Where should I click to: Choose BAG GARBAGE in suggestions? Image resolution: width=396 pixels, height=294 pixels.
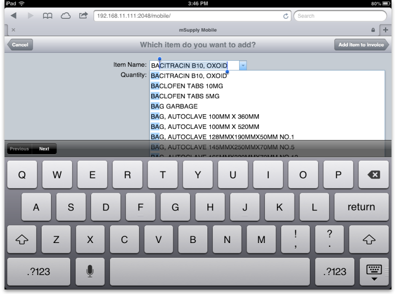tap(174, 106)
